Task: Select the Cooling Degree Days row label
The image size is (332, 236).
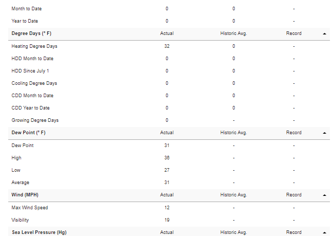Action: [34, 83]
